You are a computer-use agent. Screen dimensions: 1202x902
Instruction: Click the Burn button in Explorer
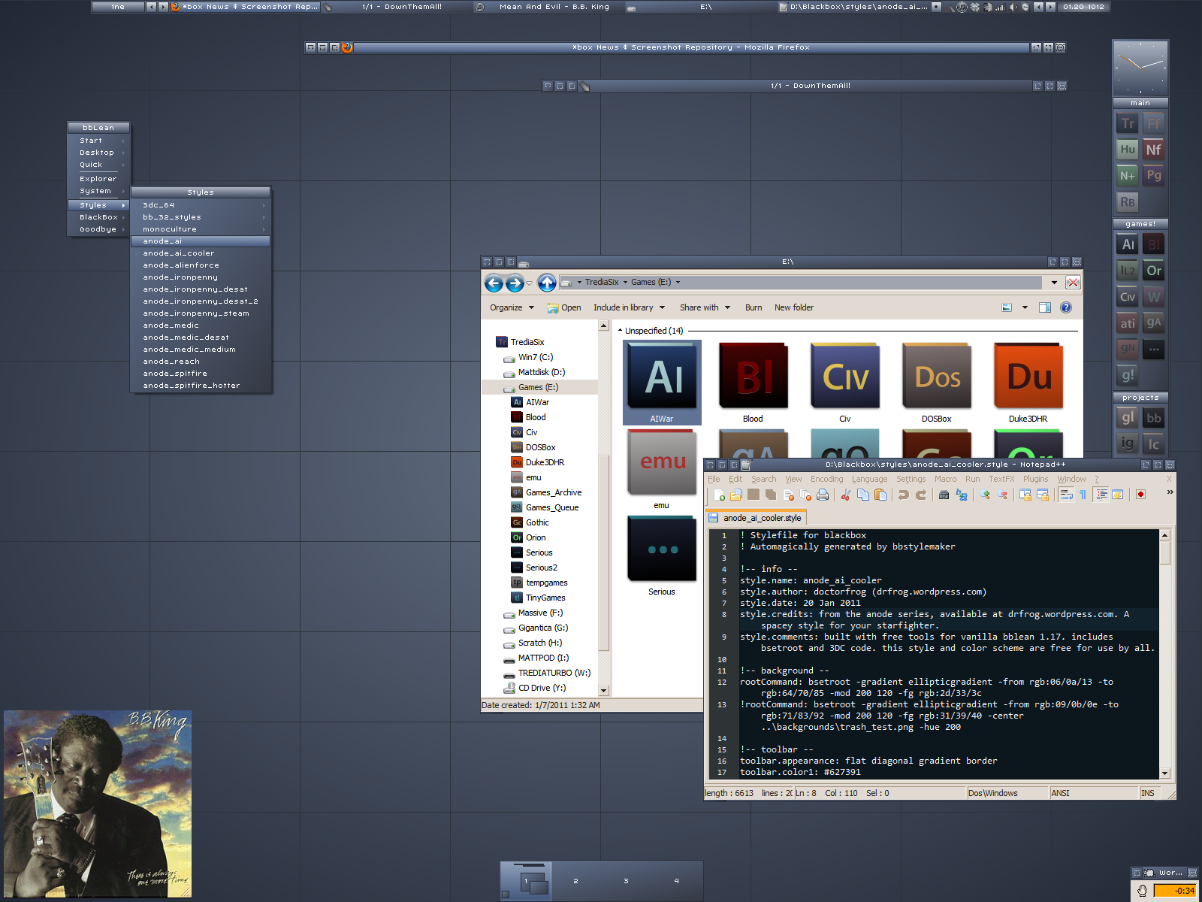tap(754, 307)
